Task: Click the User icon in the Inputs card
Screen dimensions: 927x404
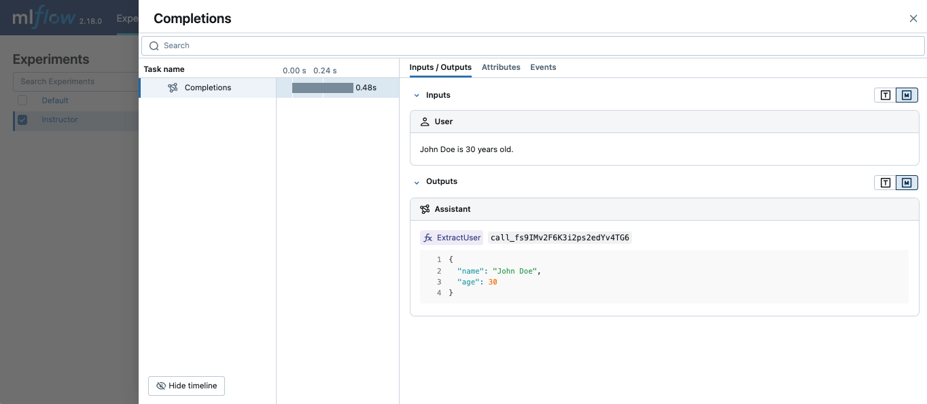Action: point(424,121)
